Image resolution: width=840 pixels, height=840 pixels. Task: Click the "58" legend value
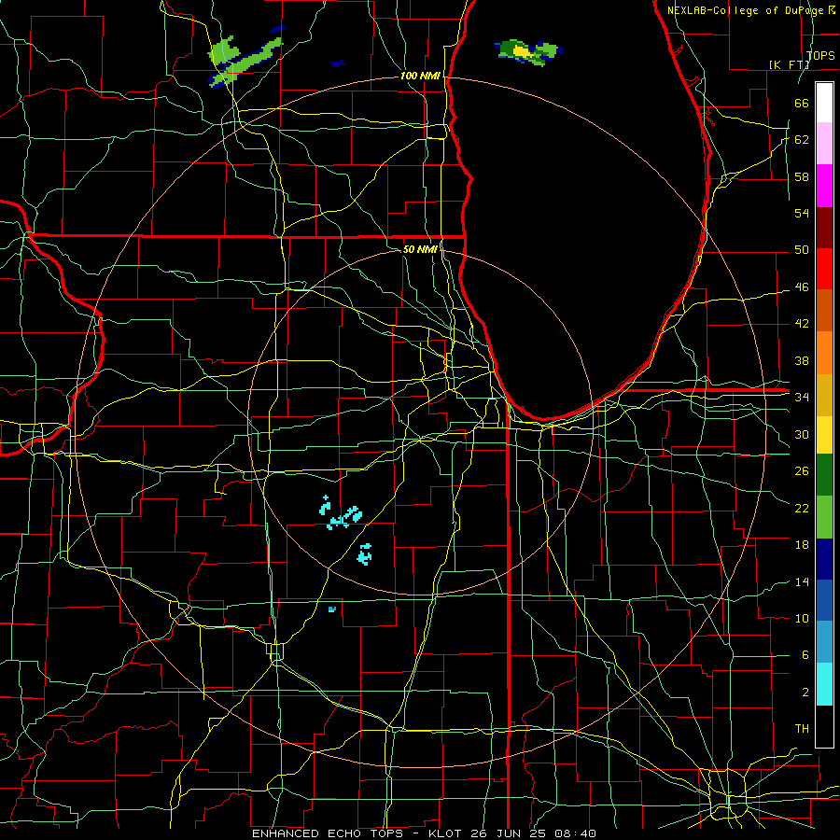(802, 176)
